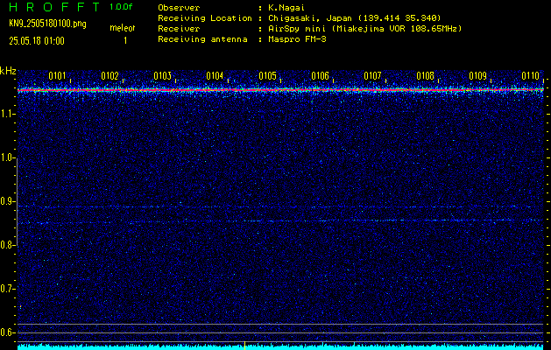
Task: Click the 0.9 frequency axis label
Action: pyautogui.click(x=7, y=201)
